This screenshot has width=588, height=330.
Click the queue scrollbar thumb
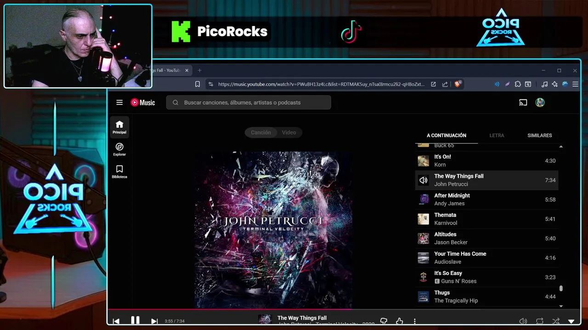561,289
